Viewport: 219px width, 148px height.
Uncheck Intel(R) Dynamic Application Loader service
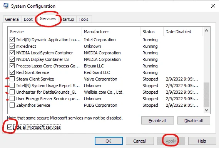pyautogui.click(x=12, y=40)
